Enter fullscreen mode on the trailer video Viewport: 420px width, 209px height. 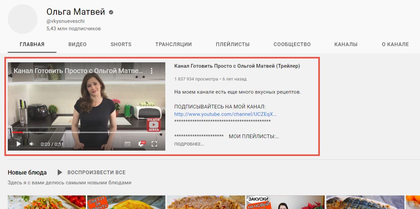[x=155, y=144]
